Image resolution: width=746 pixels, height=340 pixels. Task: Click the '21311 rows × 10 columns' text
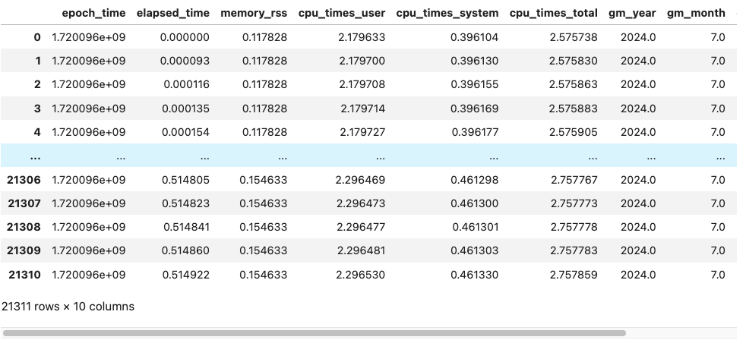click(x=68, y=307)
